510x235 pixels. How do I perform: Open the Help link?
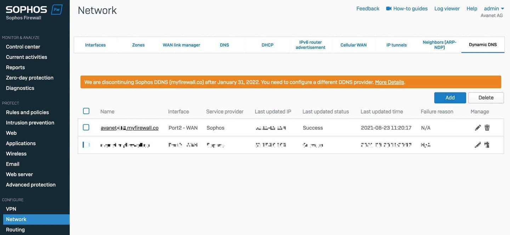472,8
